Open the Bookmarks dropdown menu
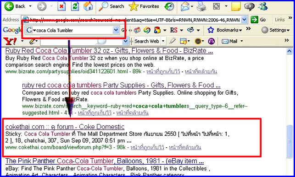This screenshot has height=177, width=295. tap(224, 30)
